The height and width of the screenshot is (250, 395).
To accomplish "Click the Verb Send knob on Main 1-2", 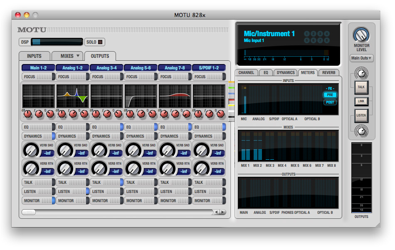I will click(x=31, y=149).
